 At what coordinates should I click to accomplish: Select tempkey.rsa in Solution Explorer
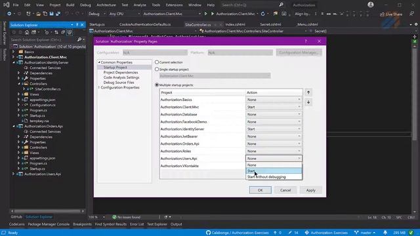click(39, 121)
